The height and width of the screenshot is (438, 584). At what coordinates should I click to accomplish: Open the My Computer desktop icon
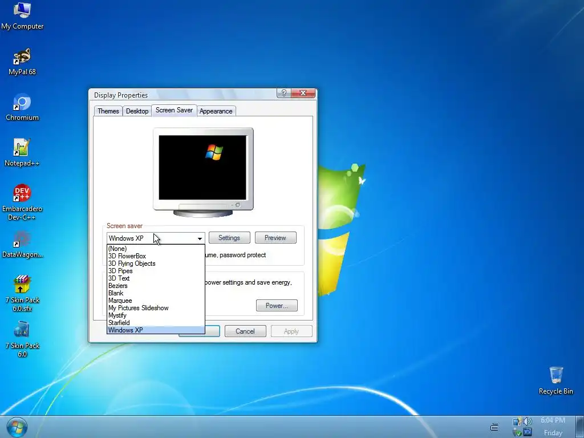click(22, 15)
